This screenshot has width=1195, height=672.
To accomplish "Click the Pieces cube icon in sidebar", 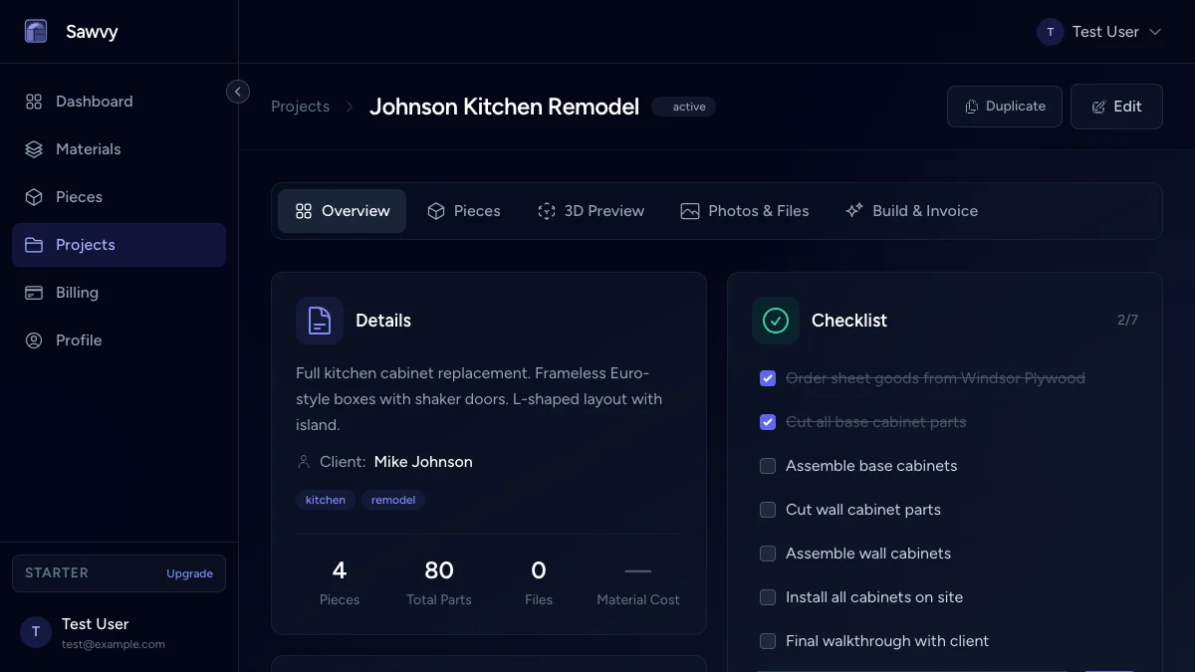I will click(34, 197).
